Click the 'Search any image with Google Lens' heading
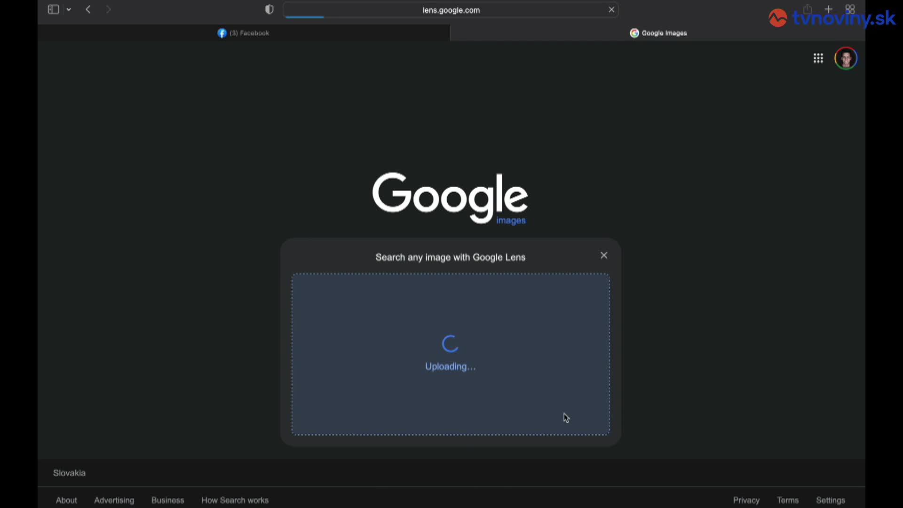 [451, 257]
